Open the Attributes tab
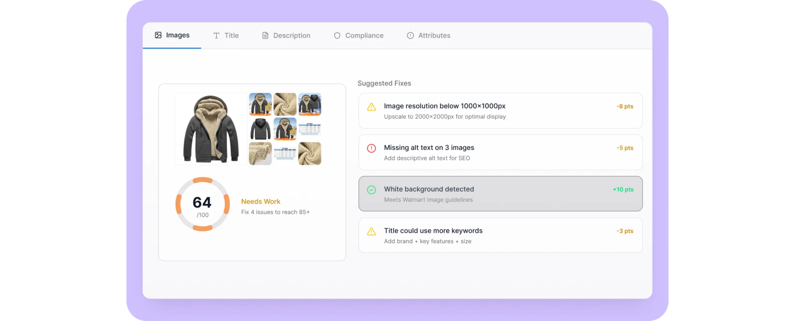The width and height of the screenshot is (795, 321). coord(429,36)
